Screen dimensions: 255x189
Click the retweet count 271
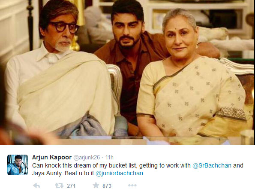(x=71, y=186)
